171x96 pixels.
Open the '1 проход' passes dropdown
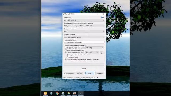click(x=94, y=48)
